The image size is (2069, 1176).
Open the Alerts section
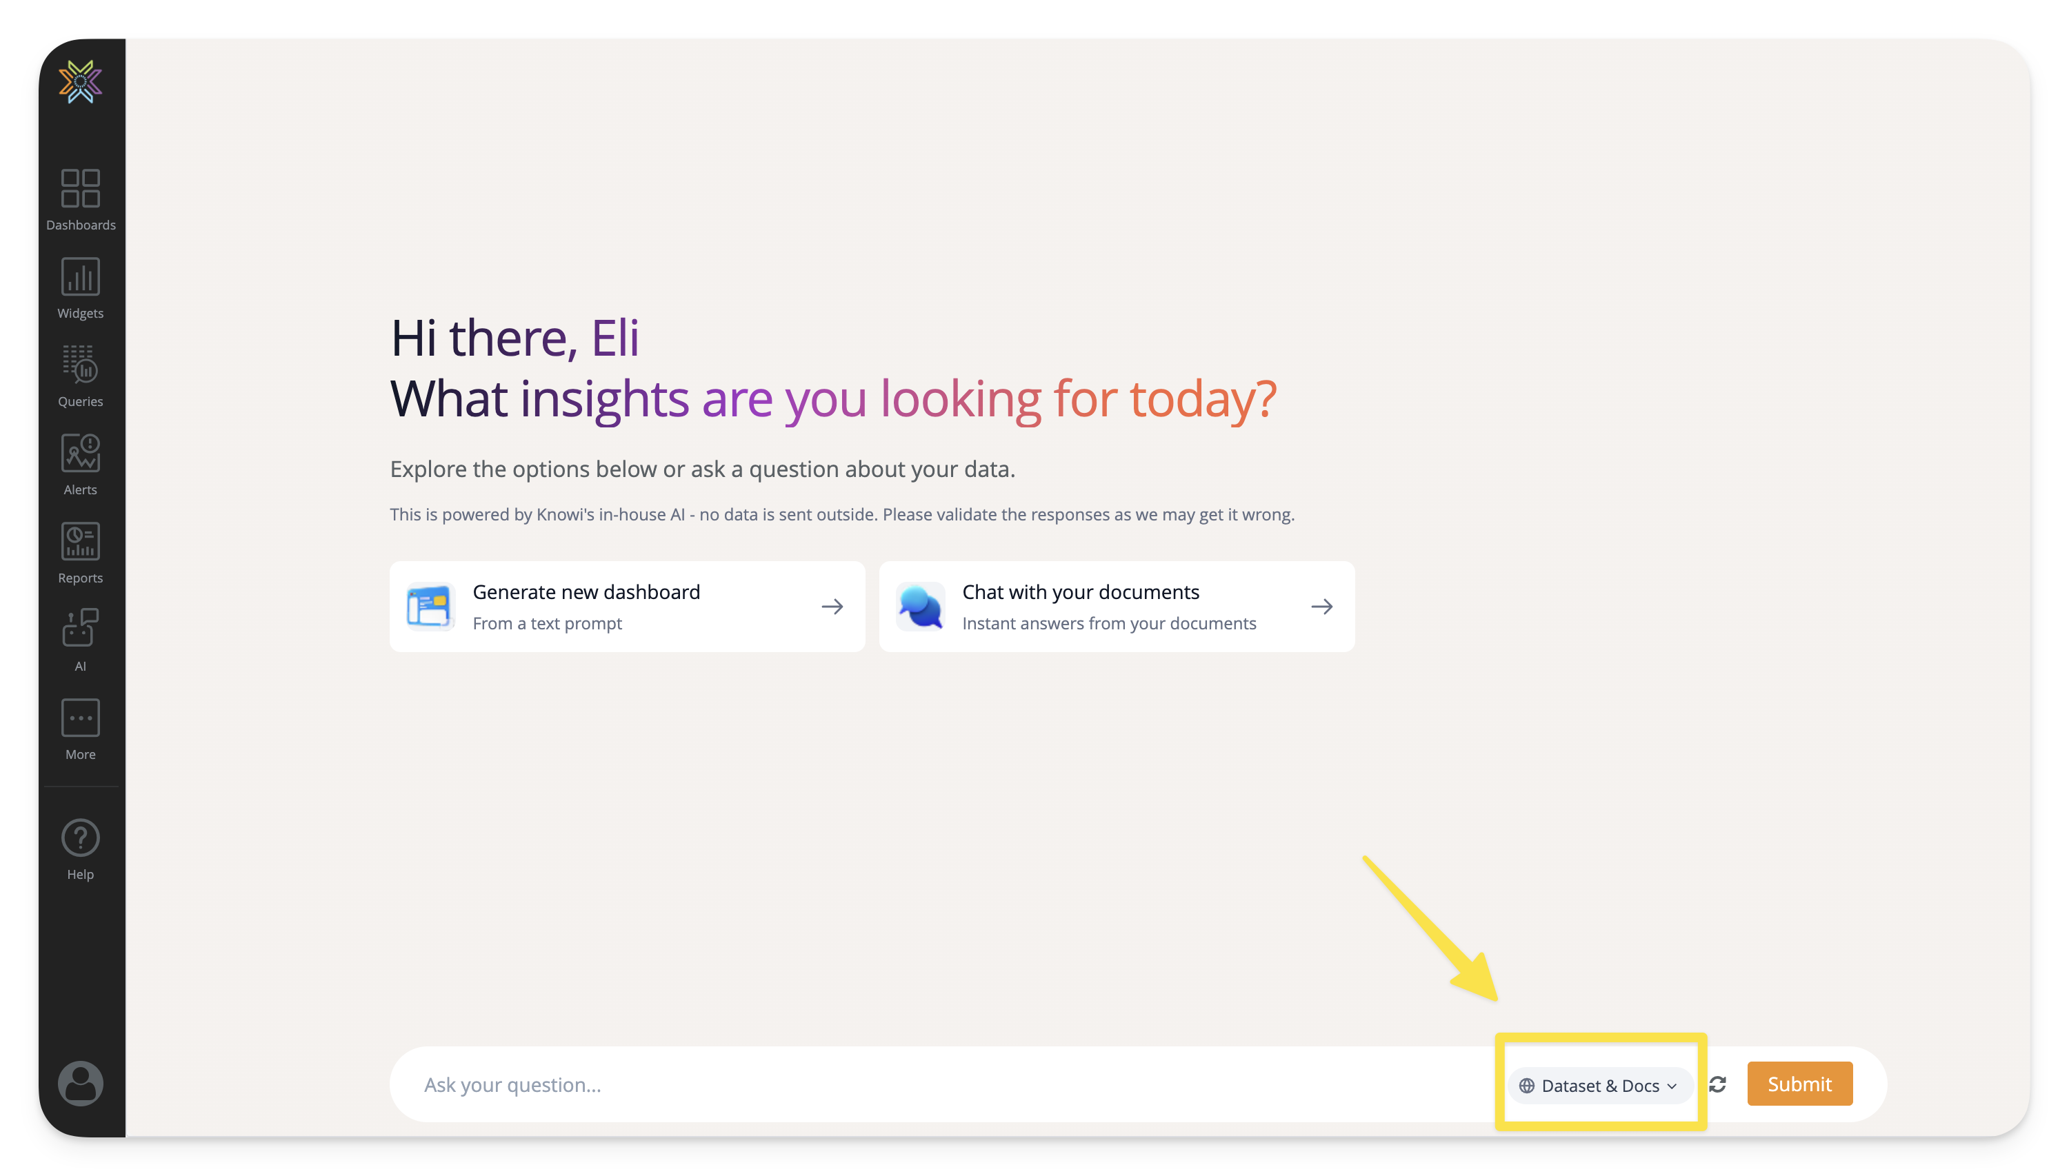(x=80, y=465)
